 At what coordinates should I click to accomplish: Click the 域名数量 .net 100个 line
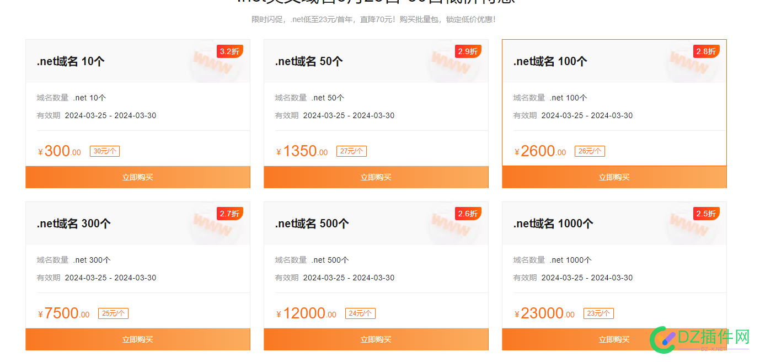coord(550,98)
